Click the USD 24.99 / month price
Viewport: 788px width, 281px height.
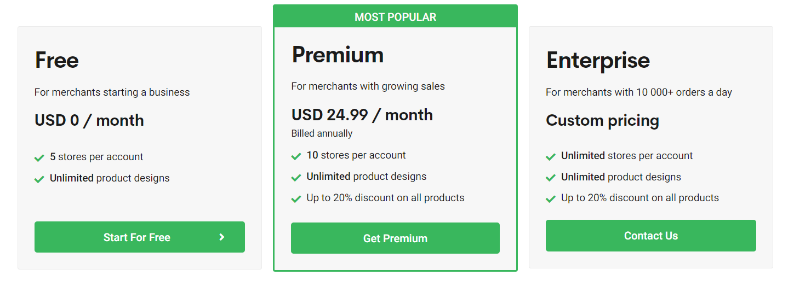[x=362, y=115]
